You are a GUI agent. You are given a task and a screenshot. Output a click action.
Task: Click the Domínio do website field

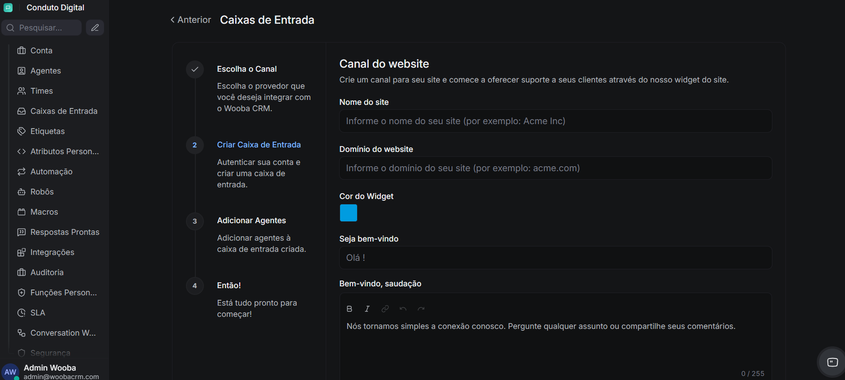coord(555,168)
